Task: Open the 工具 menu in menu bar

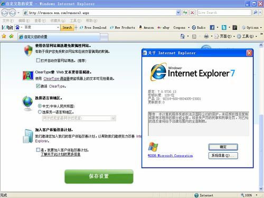Action: 76,21
